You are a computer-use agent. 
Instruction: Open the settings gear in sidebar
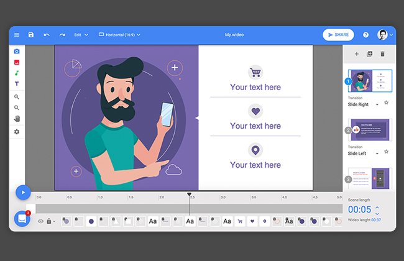[x=17, y=132]
